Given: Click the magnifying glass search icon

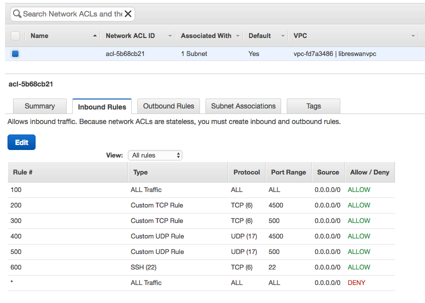Looking at the screenshot, I should coord(18,14).
